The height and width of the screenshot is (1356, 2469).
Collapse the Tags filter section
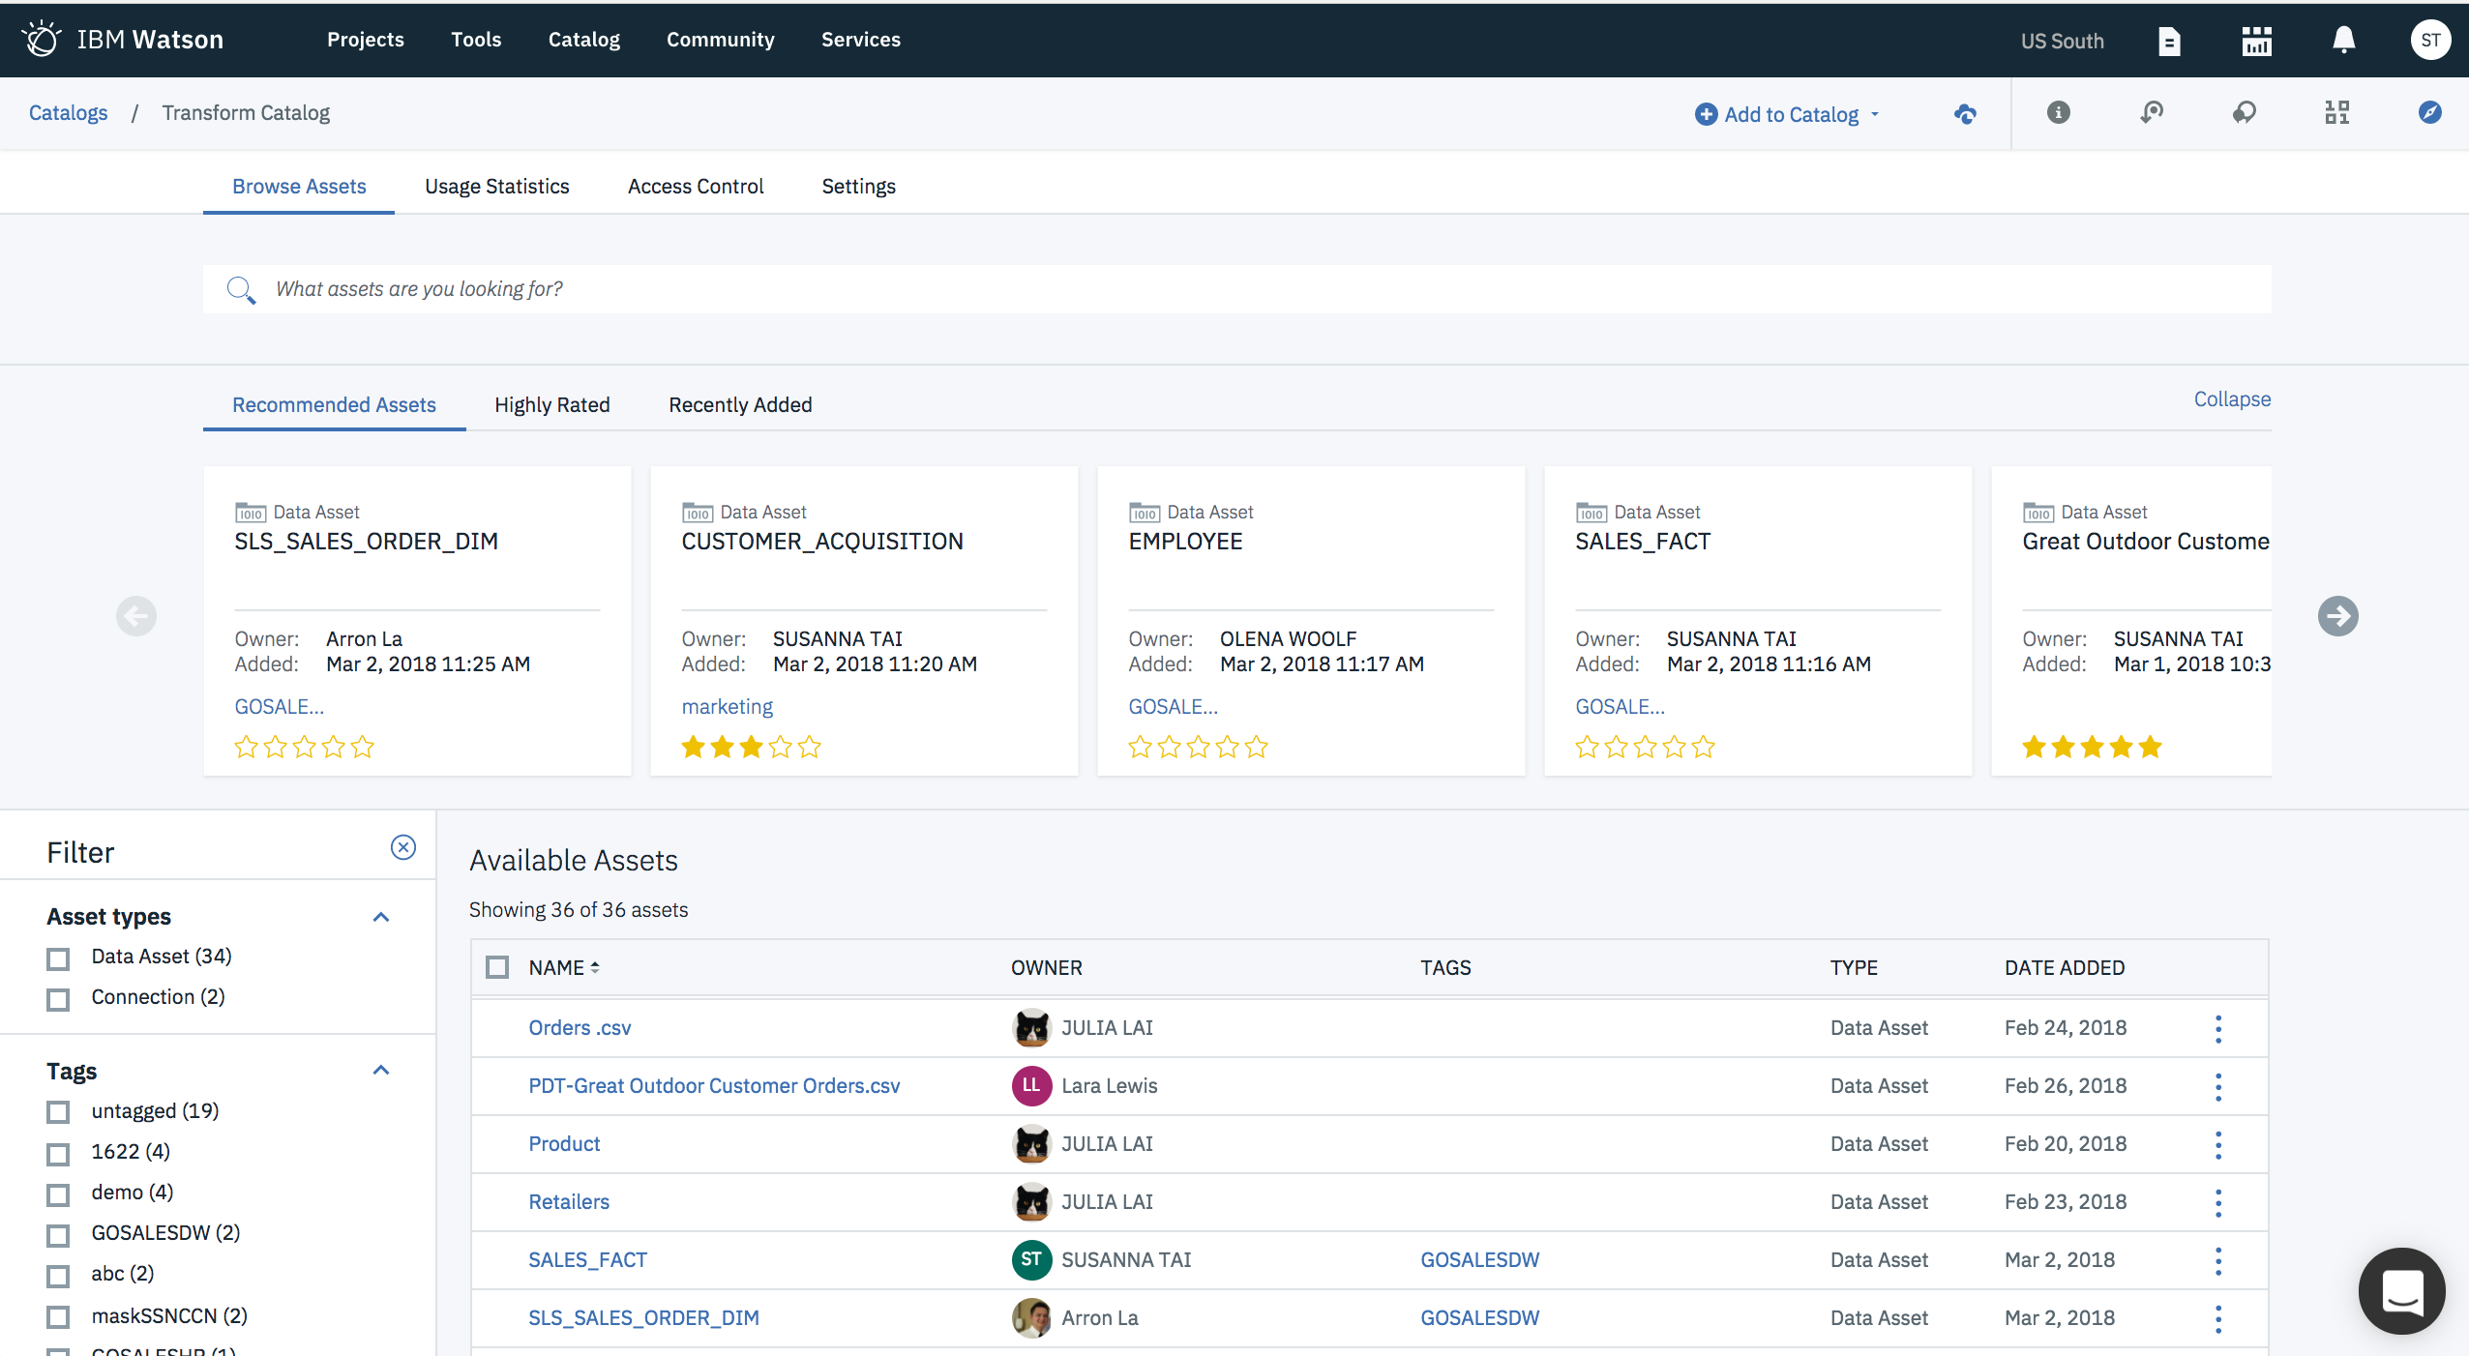[x=381, y=1071]
